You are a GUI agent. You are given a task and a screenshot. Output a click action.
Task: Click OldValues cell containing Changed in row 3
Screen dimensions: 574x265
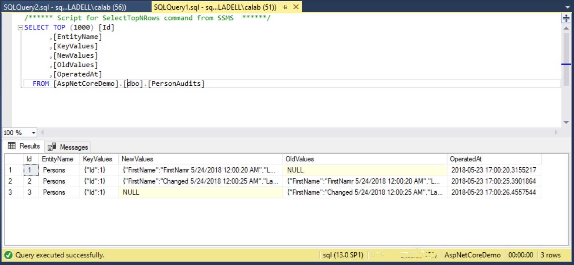click(x=365, y=192)
